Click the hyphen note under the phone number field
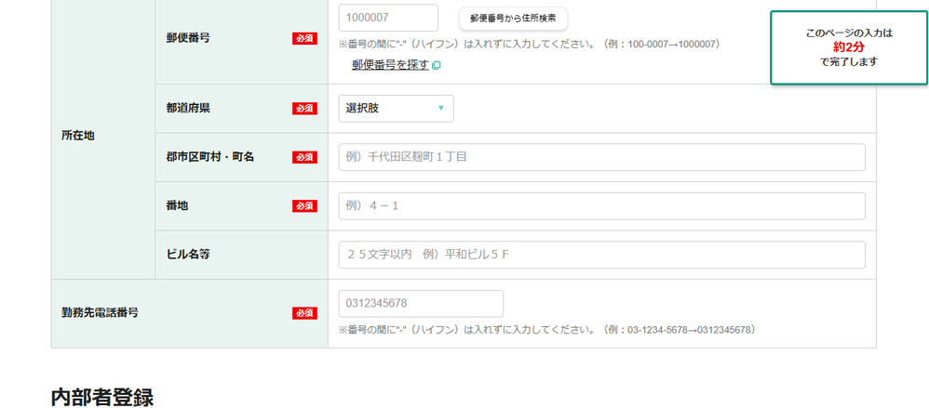This screenshot has height=408, width=929. point(546,329)
